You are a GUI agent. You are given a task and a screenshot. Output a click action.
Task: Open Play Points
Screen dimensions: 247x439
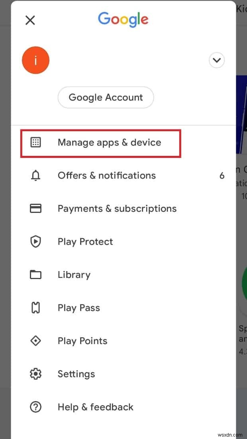[82, 341]
